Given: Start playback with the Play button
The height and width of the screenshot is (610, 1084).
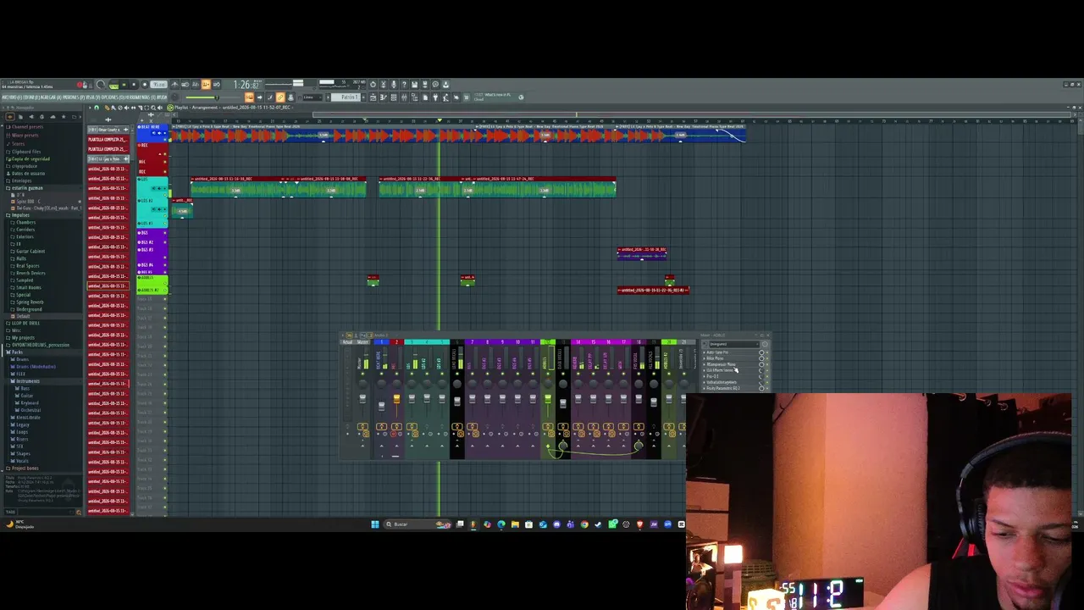Looking at the screenshot, I should pos(124,85).
